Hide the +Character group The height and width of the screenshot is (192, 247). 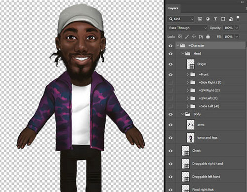170,46
